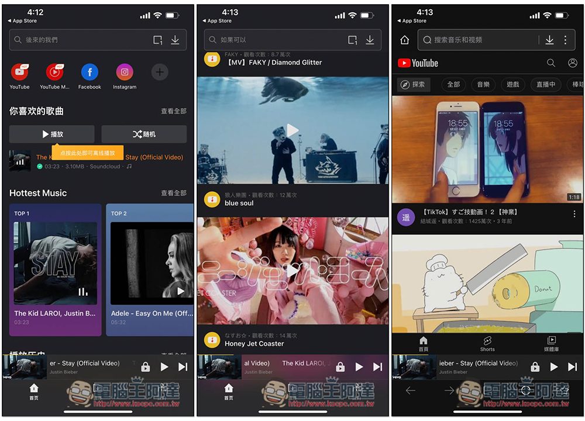
Task: Open more options for TikTok video
Action: click(574, 214)
